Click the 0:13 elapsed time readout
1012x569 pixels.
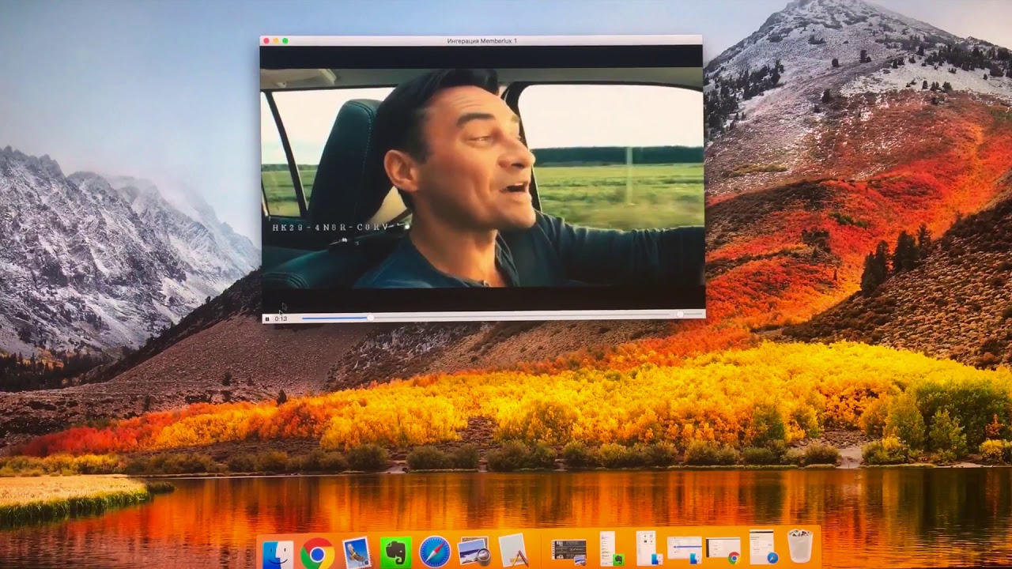click(x=281, y=318)
